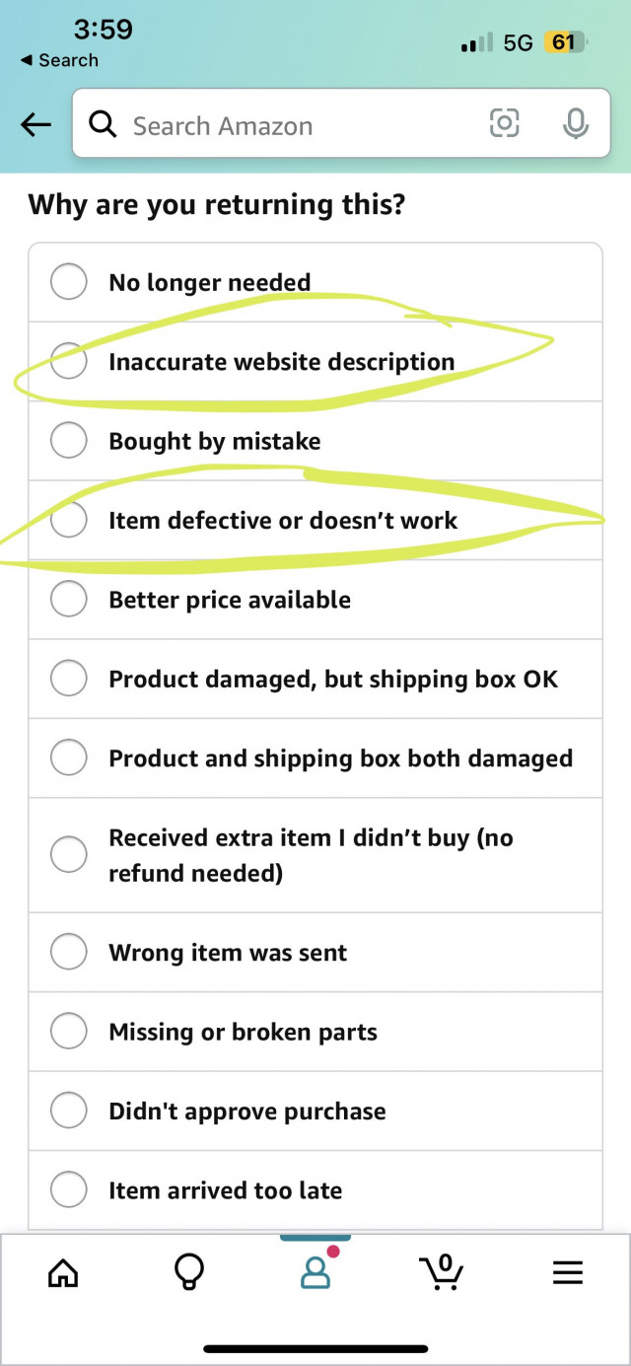Select "Product damaged, but shipping box OK"

point(69,679)
